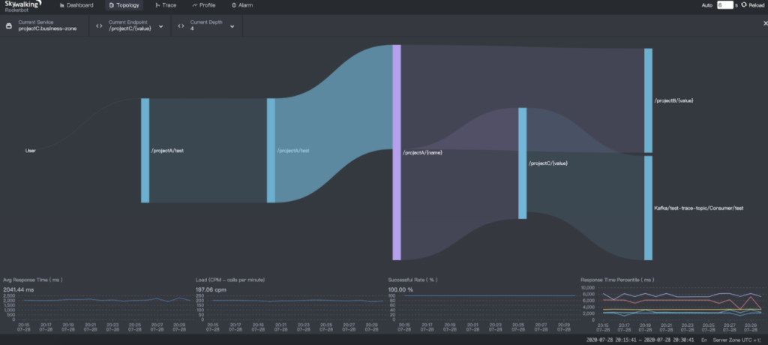
Task: Select the /projectC/{value} node in the diagram
Action: click(522, 163)
